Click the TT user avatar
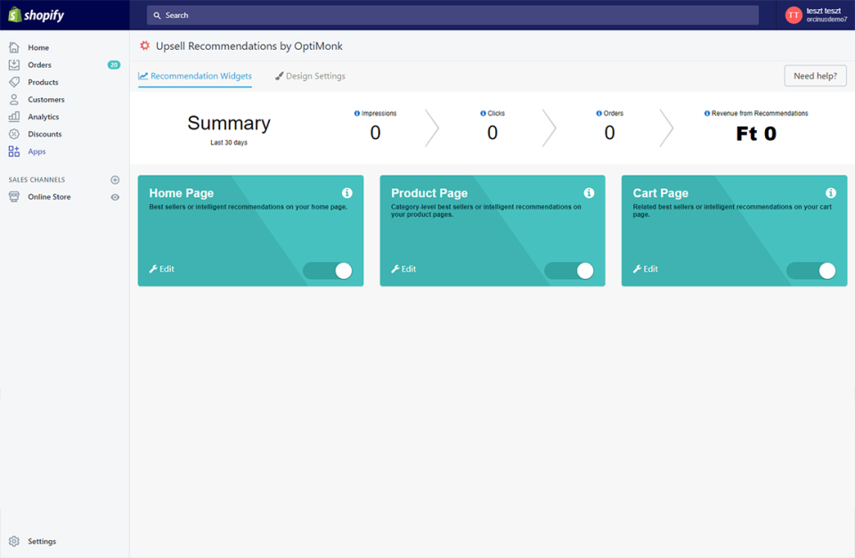 [x=794, y=15]
